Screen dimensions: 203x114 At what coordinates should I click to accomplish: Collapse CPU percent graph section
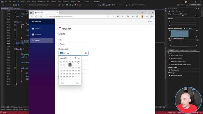(168, 38)
